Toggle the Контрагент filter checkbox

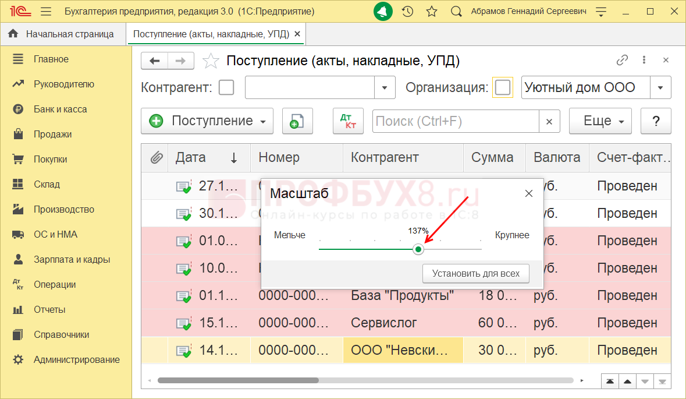click(x=226, y=87)
